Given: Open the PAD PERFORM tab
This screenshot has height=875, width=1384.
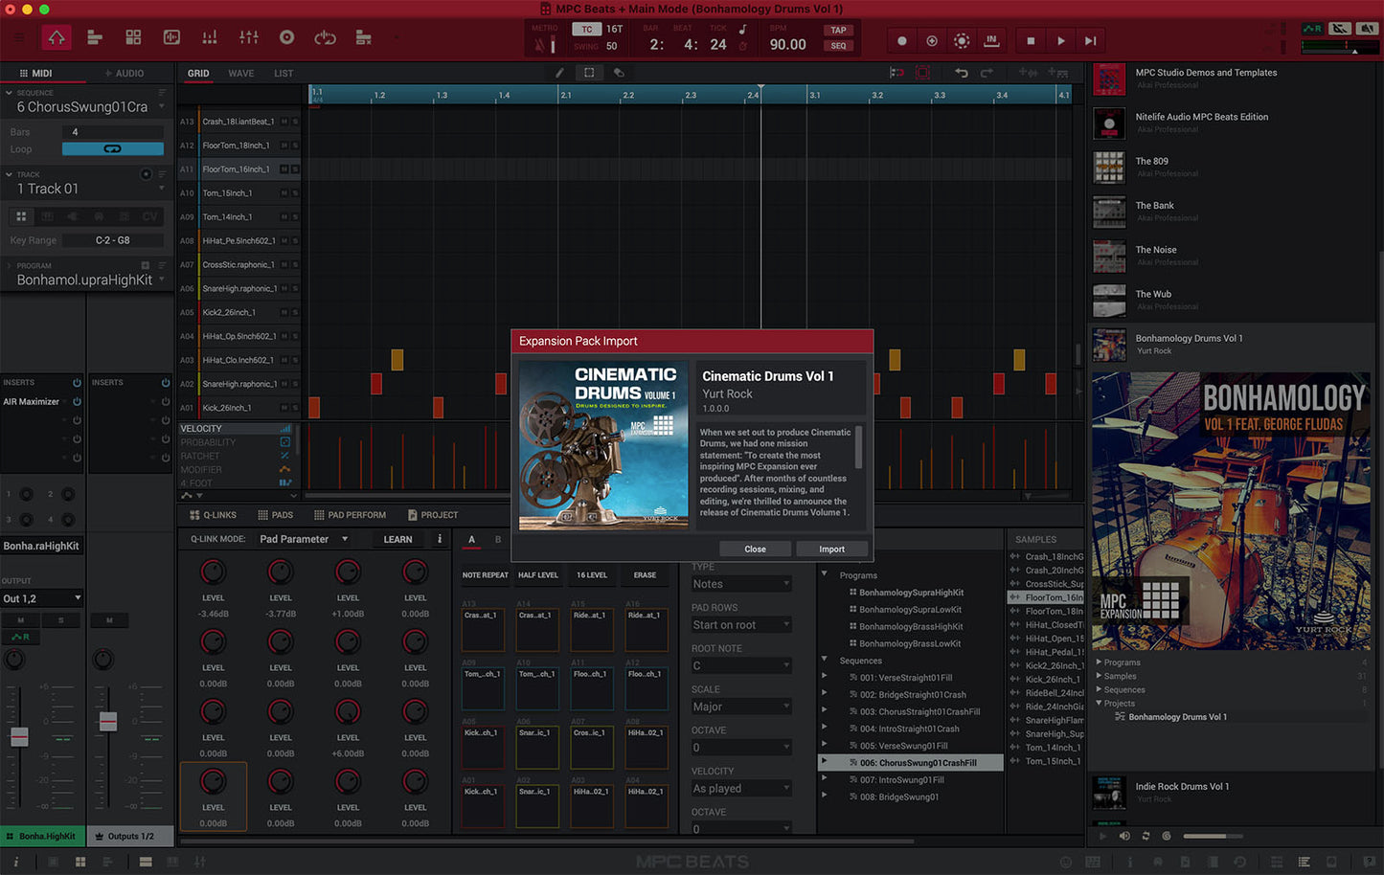Looking at the screenshot, I should point(350,515).
